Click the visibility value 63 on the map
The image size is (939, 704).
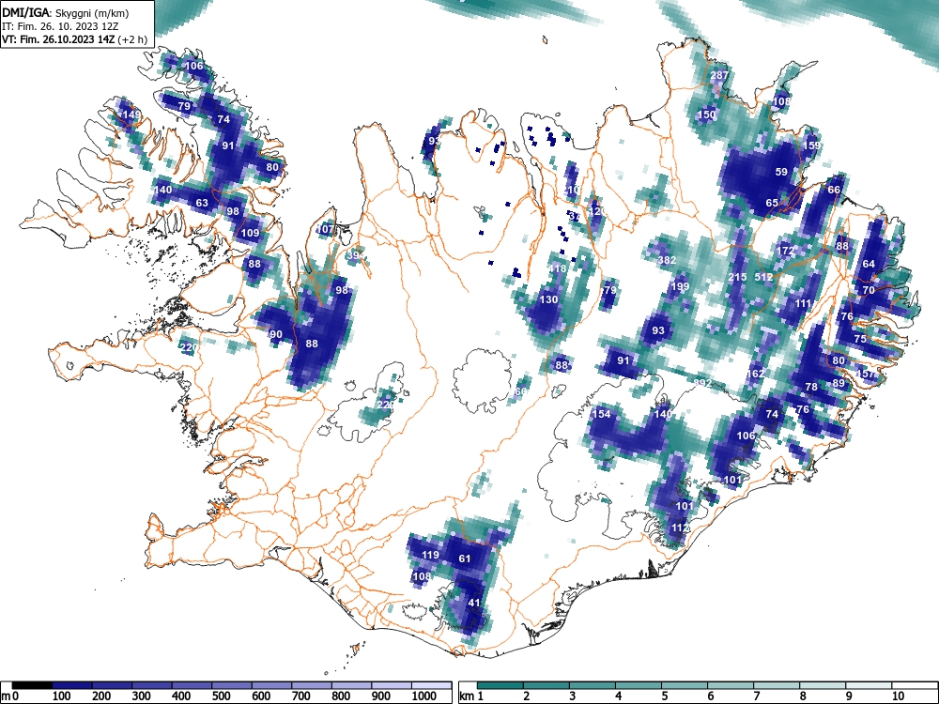202,203
